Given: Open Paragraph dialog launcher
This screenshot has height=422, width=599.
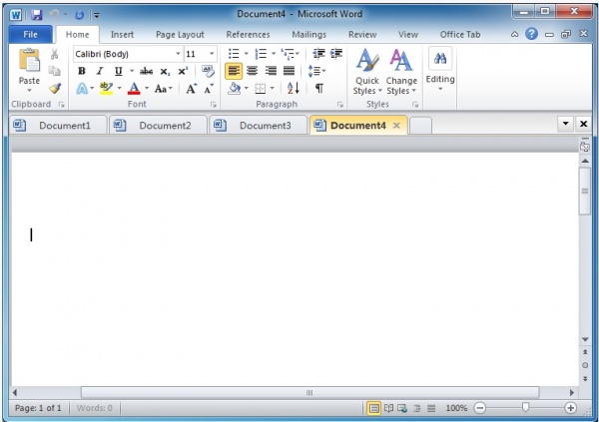Looking at the screenshot, I should (340, 105).
